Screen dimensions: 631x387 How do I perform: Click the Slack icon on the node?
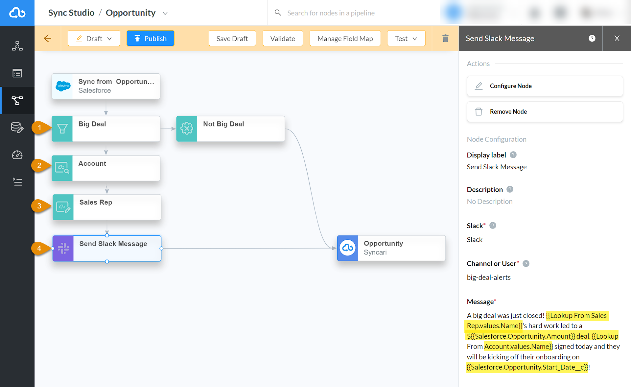63,248
